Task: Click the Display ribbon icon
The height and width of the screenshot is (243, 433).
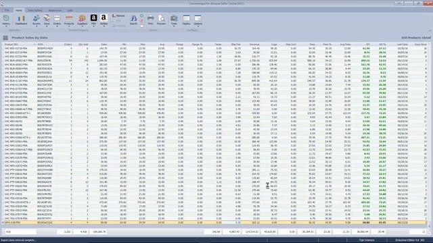Action: [x=187, y=20]
